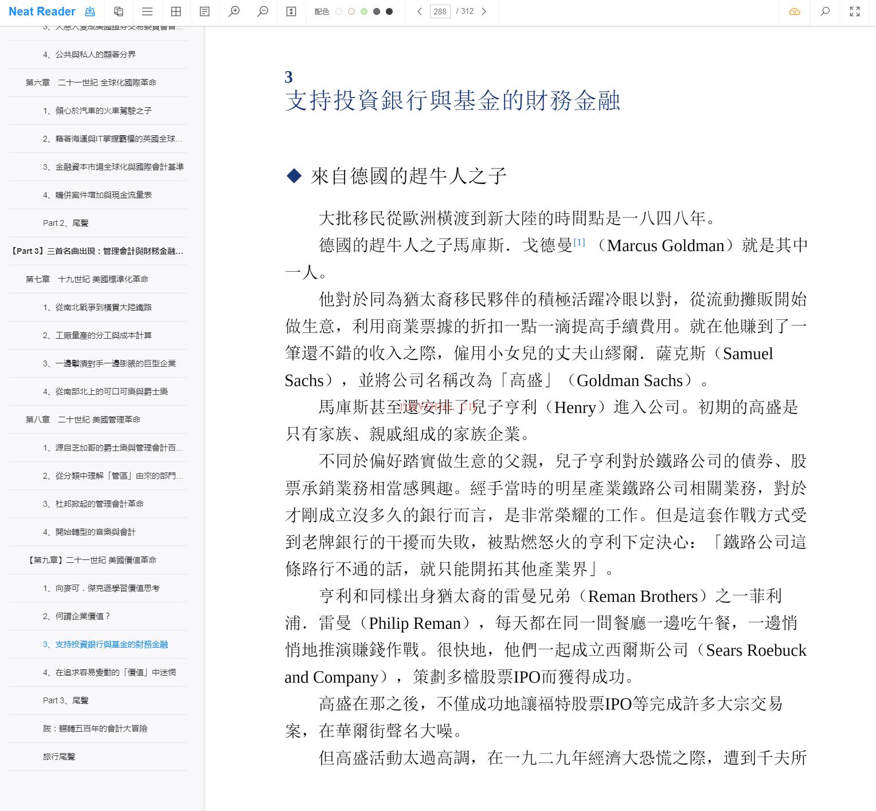Select the beige color theme swatch

pyautogui.click(x=351, y=11)
